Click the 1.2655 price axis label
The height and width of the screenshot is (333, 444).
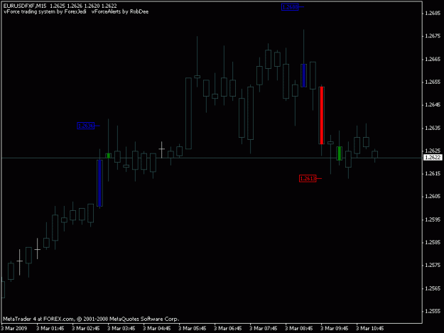(x=433, y=82)
